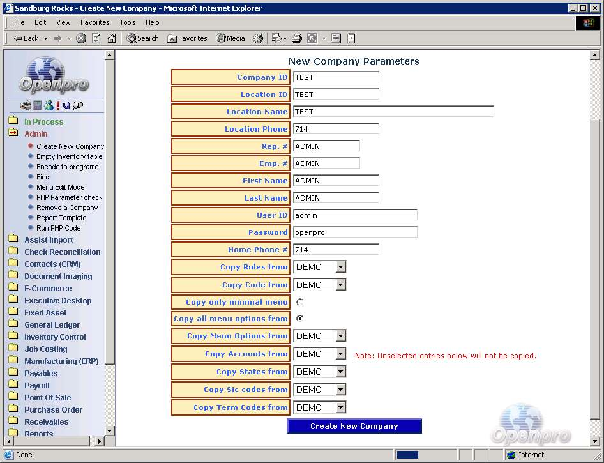Select the Copy only minimal menu radio button

(299, 302)
